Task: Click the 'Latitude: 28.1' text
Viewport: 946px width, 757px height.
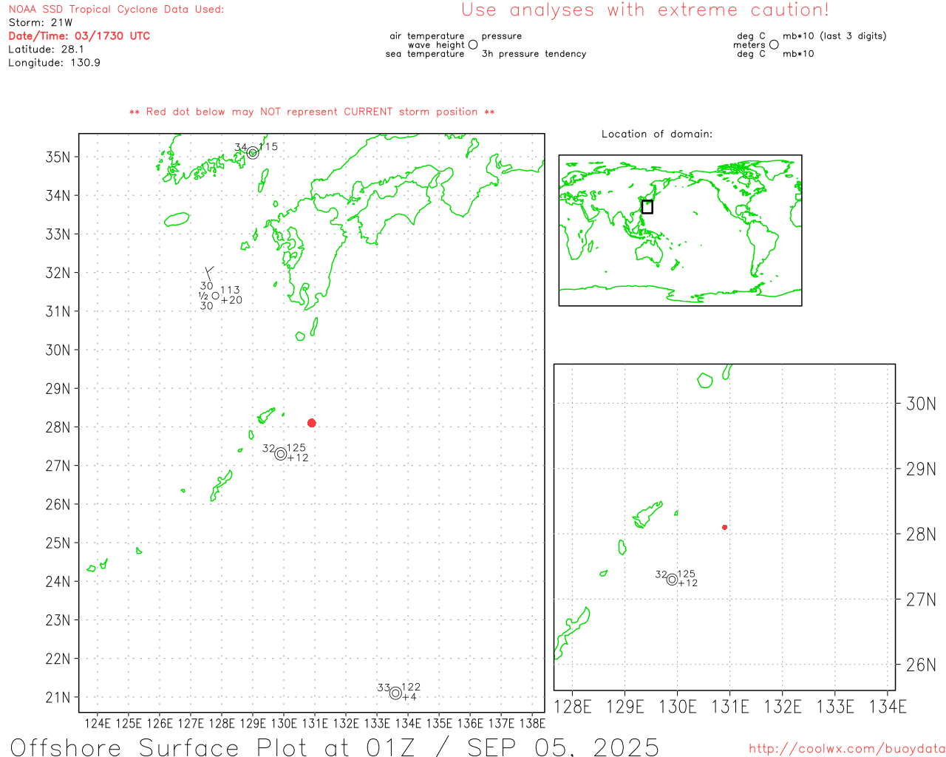Action: 46,50
